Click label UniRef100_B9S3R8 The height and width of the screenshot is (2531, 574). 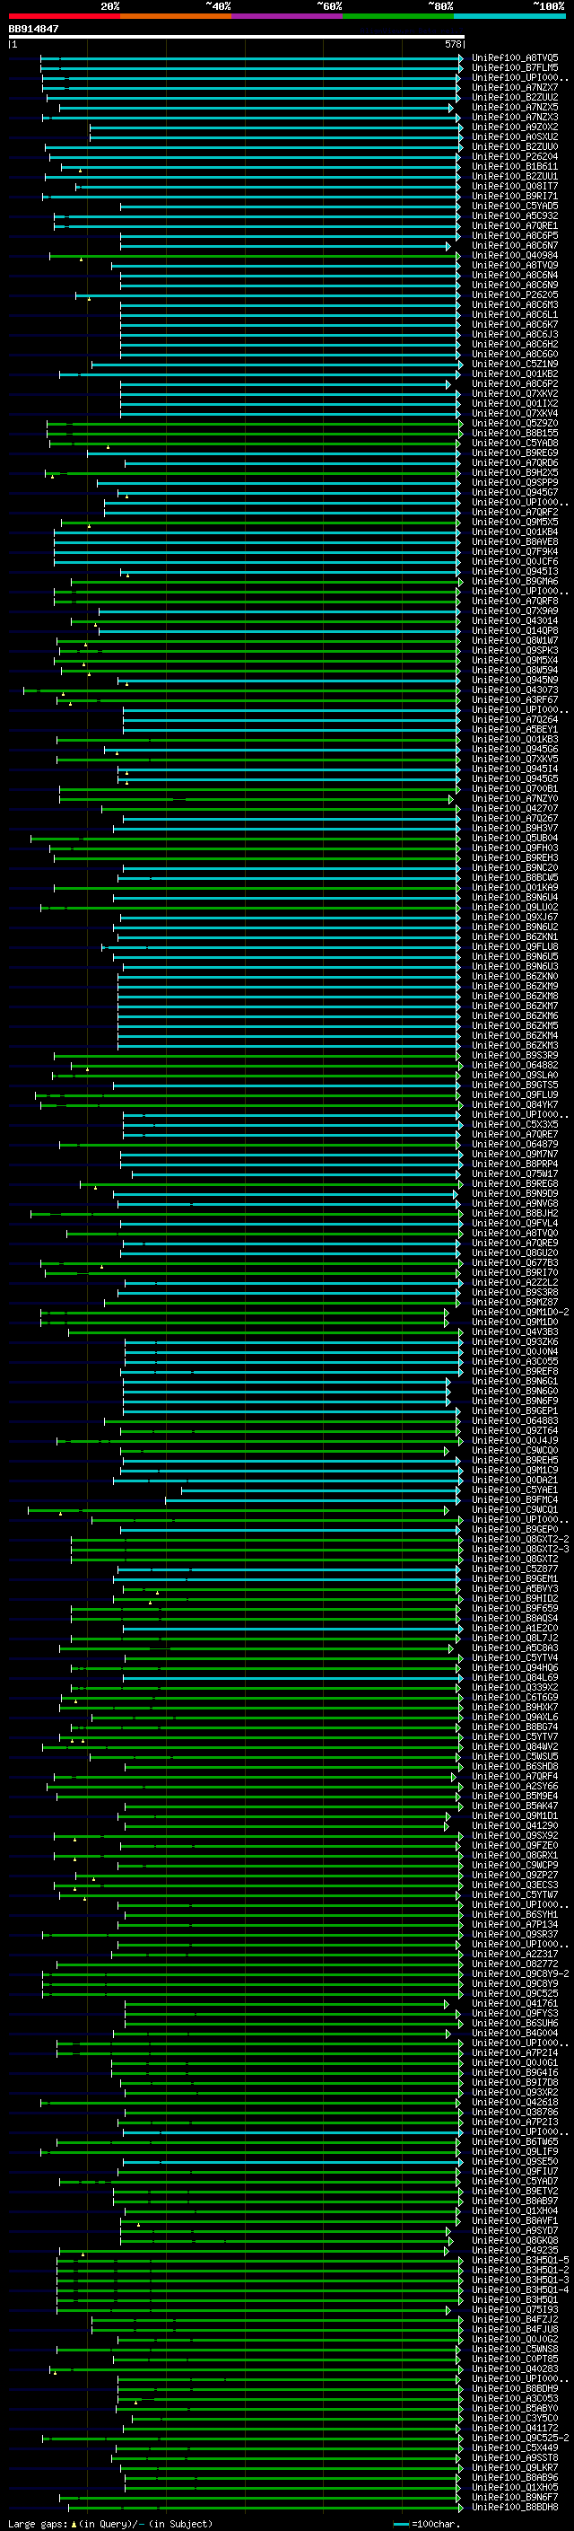coord(515,1293)
